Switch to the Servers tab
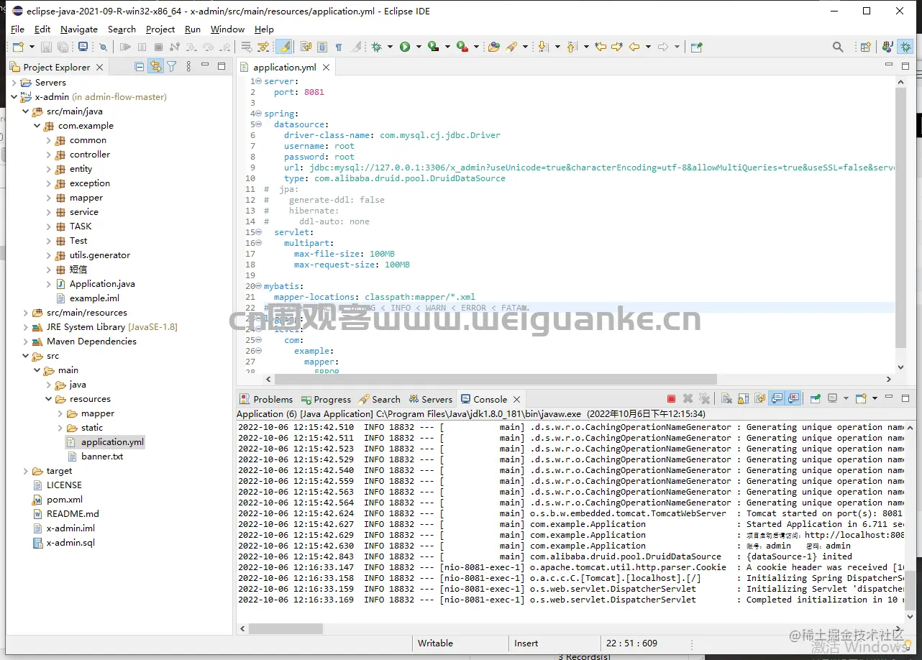The image size is (922, 660). (x=431, y=399)
